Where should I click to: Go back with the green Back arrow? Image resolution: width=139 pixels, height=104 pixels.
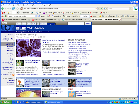point(2,9)
